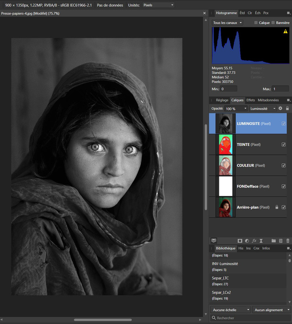Switch to the Calques tab
Image resolution: width=292 pixels, height=324 pixels.
point(237,100)
